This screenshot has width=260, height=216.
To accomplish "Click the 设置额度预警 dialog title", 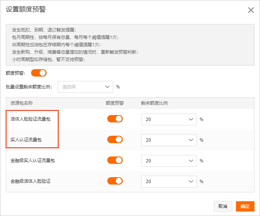I will pyautogui.click(x=26, y=9).
